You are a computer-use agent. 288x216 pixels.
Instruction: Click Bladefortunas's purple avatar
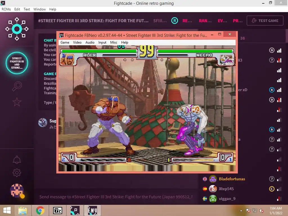point(213,179)
